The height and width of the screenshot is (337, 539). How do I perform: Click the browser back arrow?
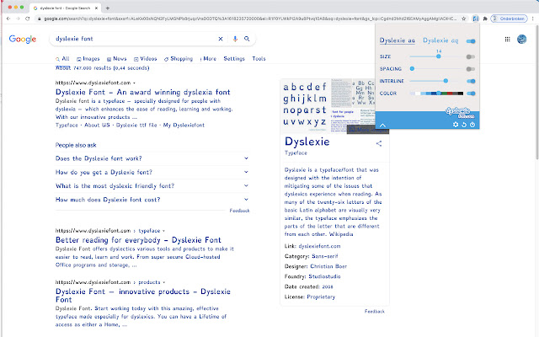[8, 19]
